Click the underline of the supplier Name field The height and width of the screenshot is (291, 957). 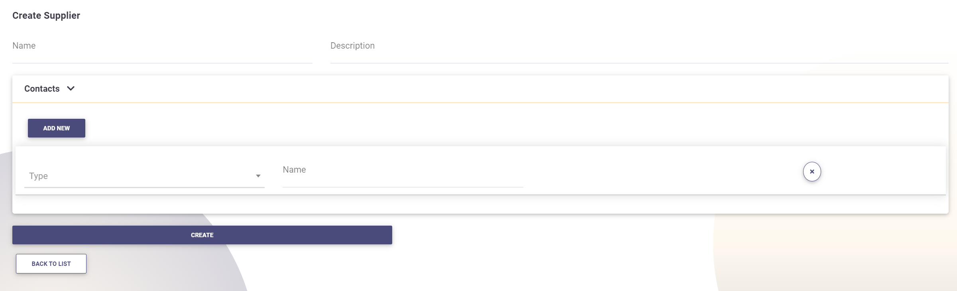[162, 63]
